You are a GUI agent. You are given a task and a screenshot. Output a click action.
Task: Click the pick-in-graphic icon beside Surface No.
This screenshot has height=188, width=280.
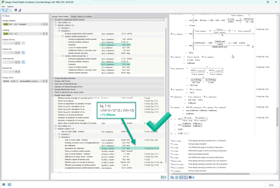pos(23,53)
